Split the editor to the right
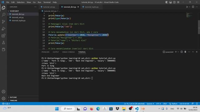 click(193, 7)
